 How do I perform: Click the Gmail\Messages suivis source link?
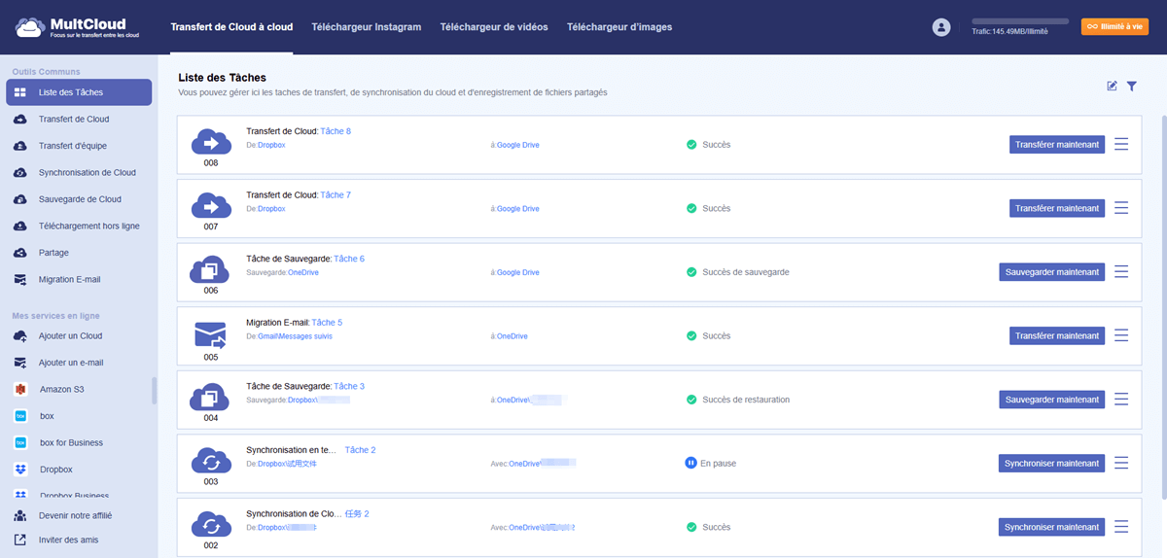coord(296,336)
